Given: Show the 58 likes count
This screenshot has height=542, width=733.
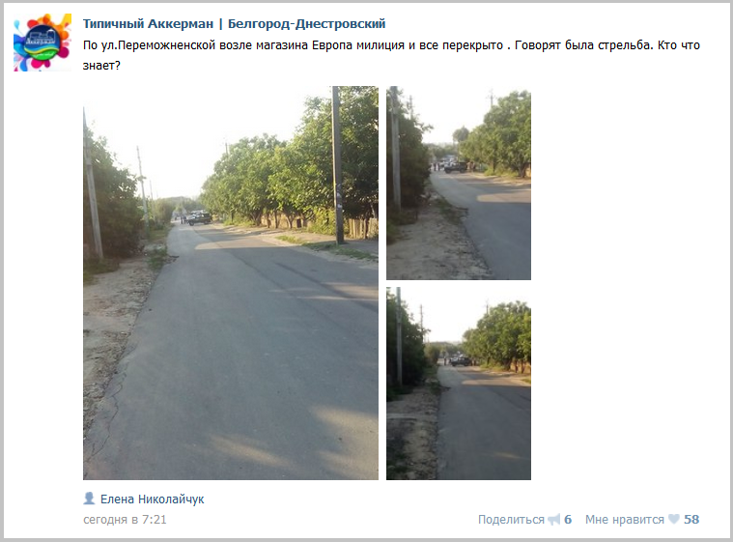Looking at the screenshot, I should 691,520.
